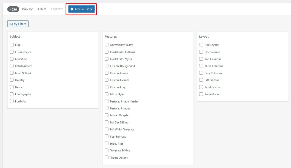
Task: Open the Favorites tab
Action: point(57,9)
